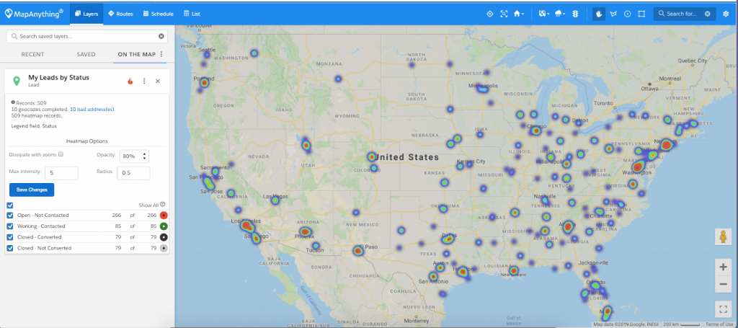Uncheck Open - Not Contacted status
The width and height of the screenshot is (738, 328).
coord(10,215)
